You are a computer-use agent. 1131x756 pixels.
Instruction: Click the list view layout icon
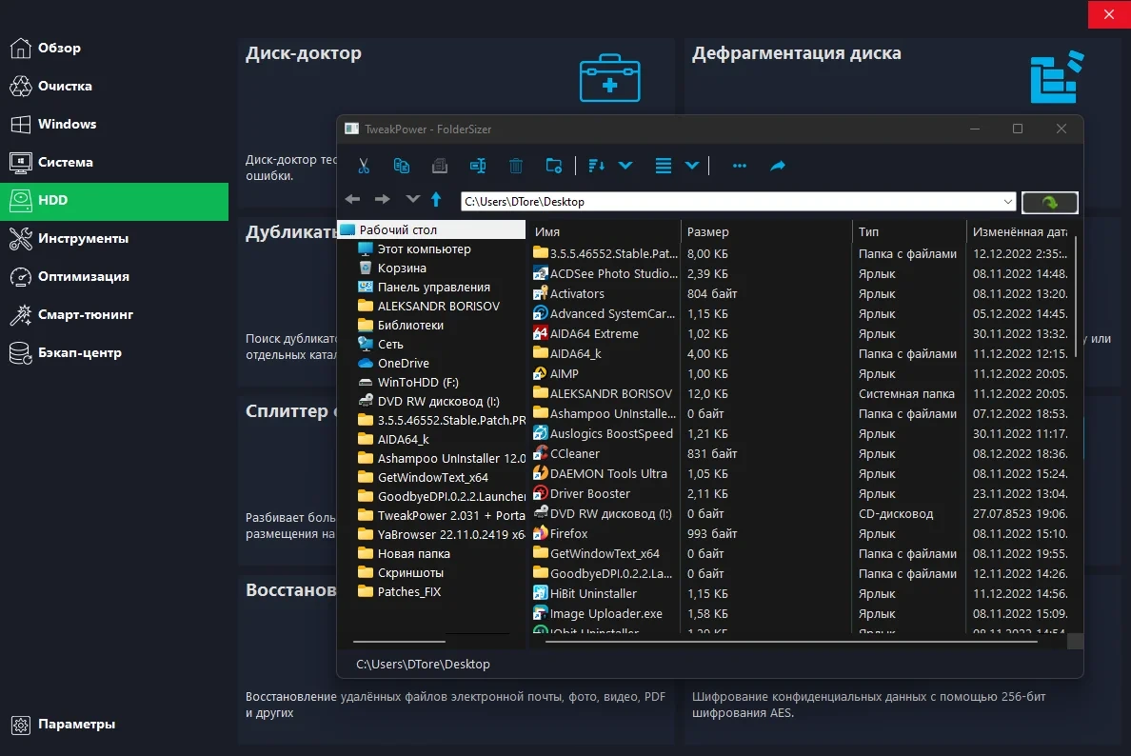tap(664, 166)
